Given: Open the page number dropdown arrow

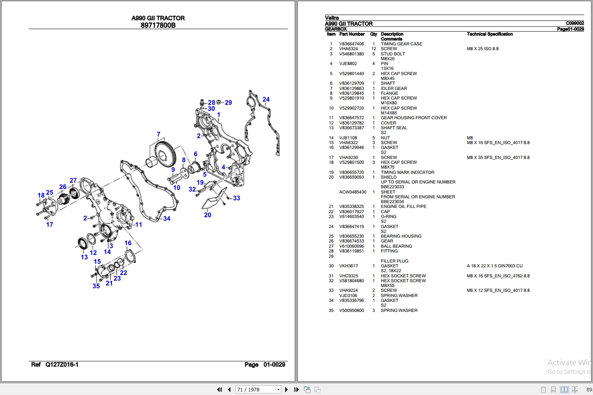Looking at the screenshot, I should pos(278,389).
